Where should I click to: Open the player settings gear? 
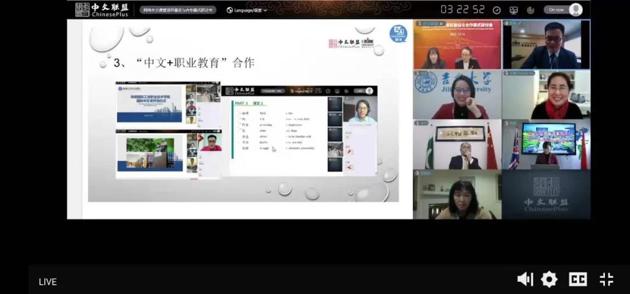click(549, 279)
